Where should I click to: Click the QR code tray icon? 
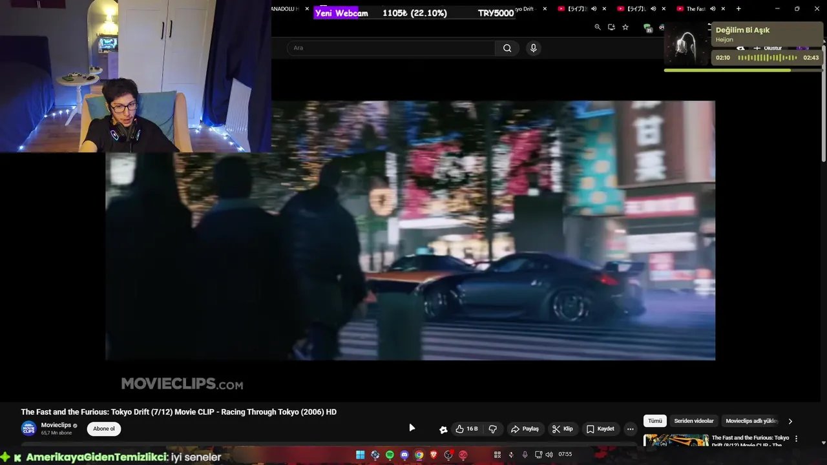coord(497,455)
